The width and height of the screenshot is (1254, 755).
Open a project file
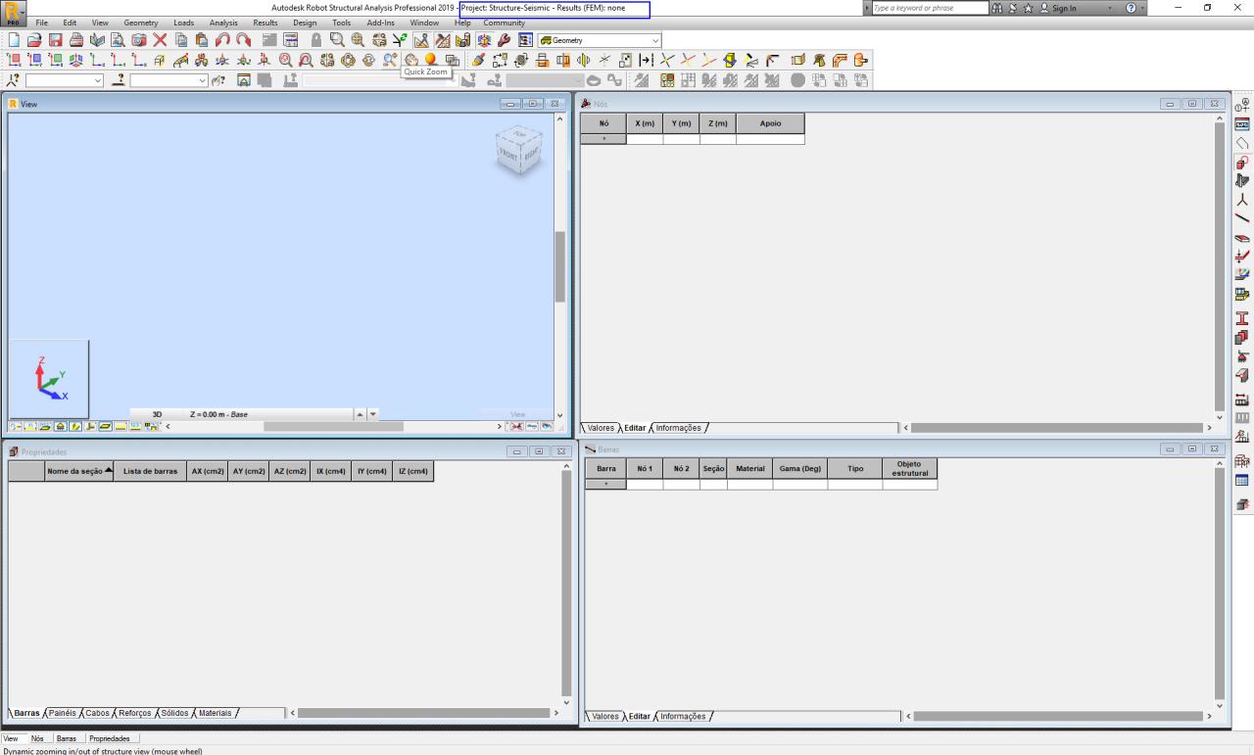pyautogui.click(x=34, y=41)
